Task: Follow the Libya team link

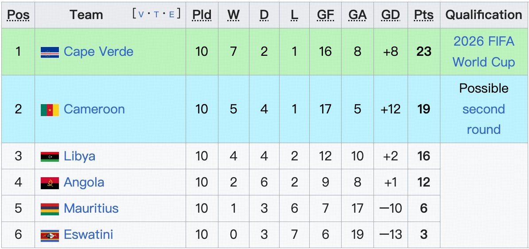Action: point(79,156)
